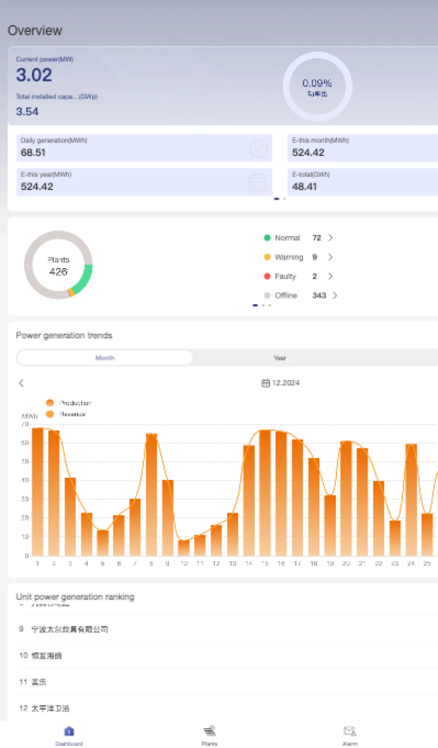Open the E-this year 524.42 card

point(144,182)
